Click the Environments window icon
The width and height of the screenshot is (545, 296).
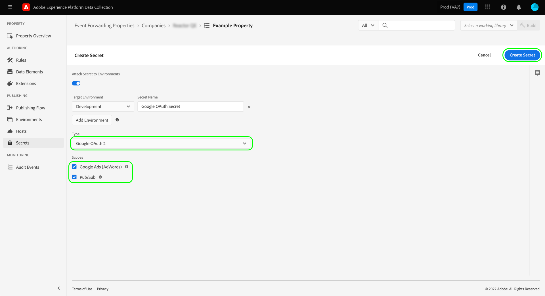(10, 119)
